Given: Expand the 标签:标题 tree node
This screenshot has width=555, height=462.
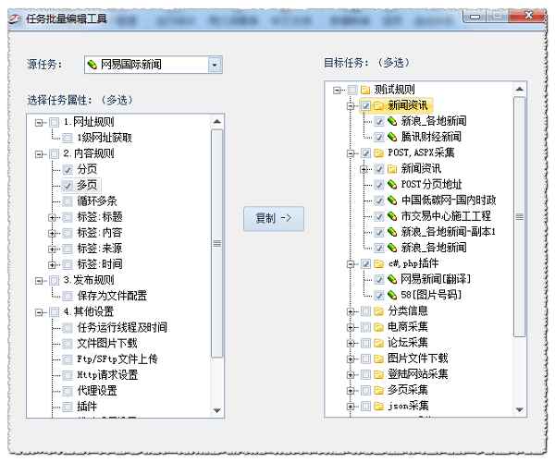Looking at the screenshot, I should point(53,216).
